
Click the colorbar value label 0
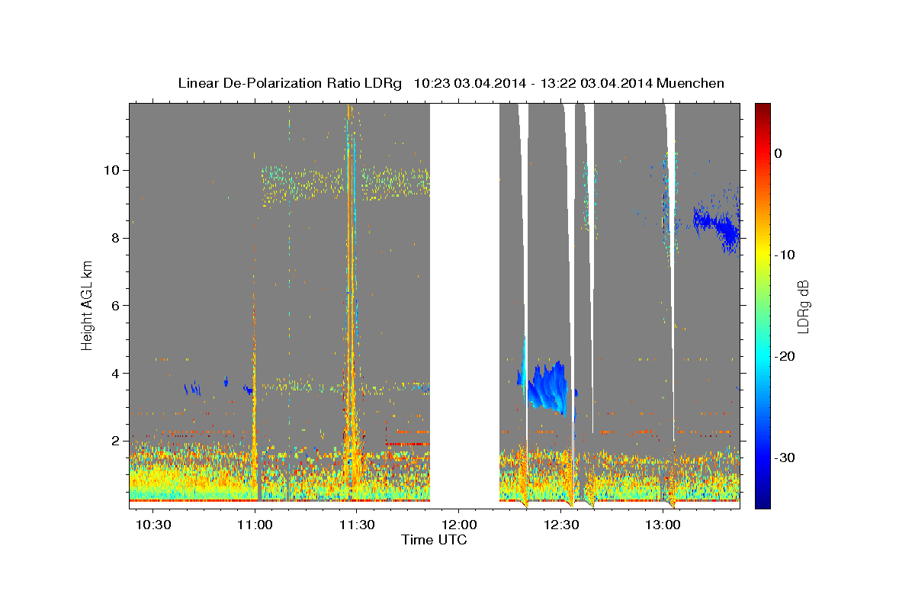click(779, 153)
